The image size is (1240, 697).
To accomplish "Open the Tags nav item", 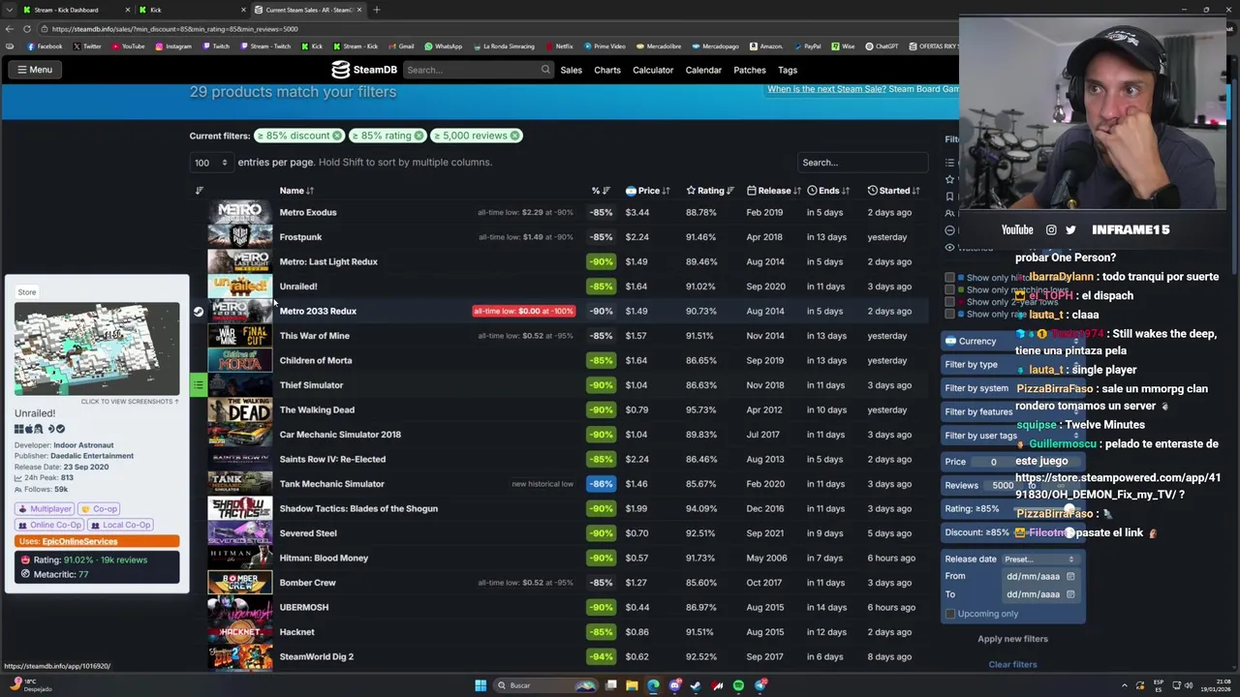I will [788, 70].
